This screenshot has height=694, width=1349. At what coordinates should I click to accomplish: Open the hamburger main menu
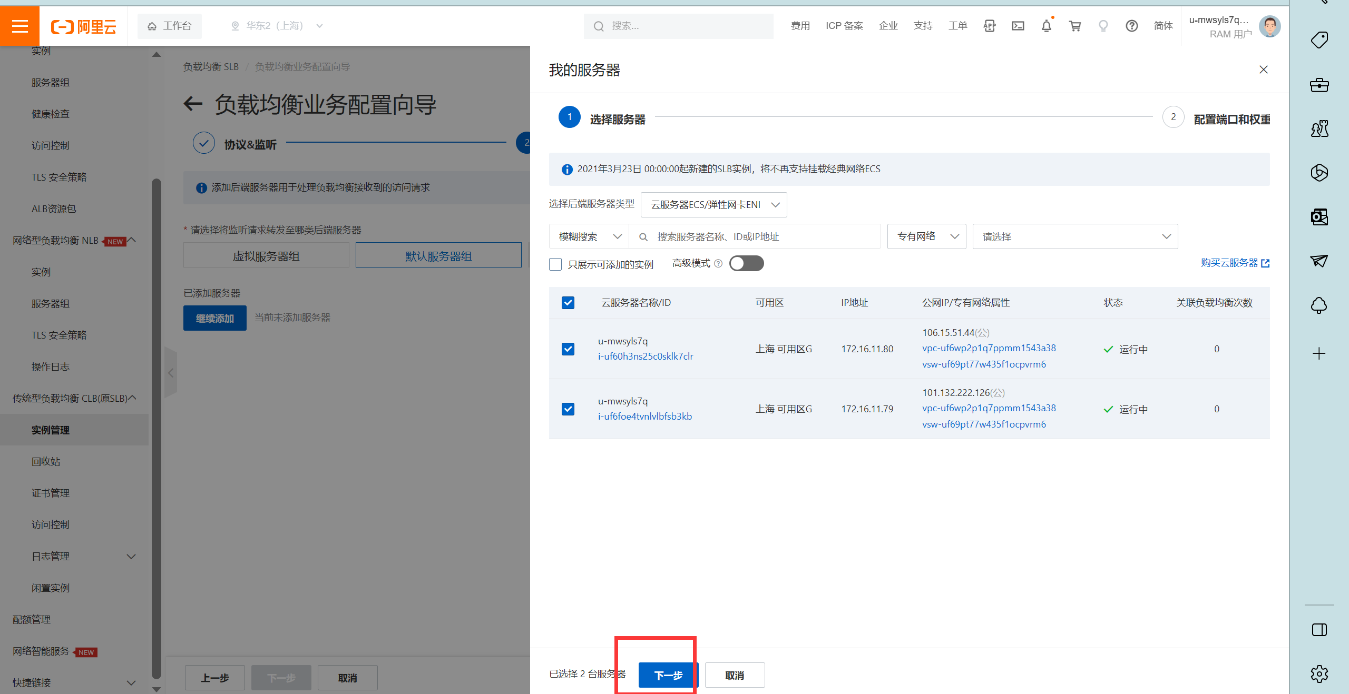(x=19, y=26)
